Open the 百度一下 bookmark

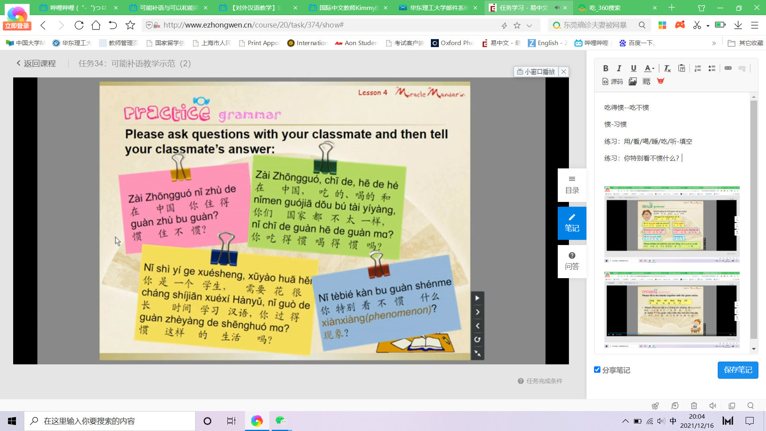pyautogui.click(x=637, y=43)
